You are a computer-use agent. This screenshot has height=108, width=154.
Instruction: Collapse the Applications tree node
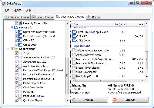point(8,49)
